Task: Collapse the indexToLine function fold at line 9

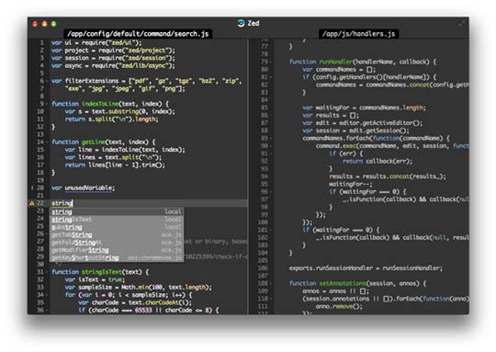Action: coord(47,104)
